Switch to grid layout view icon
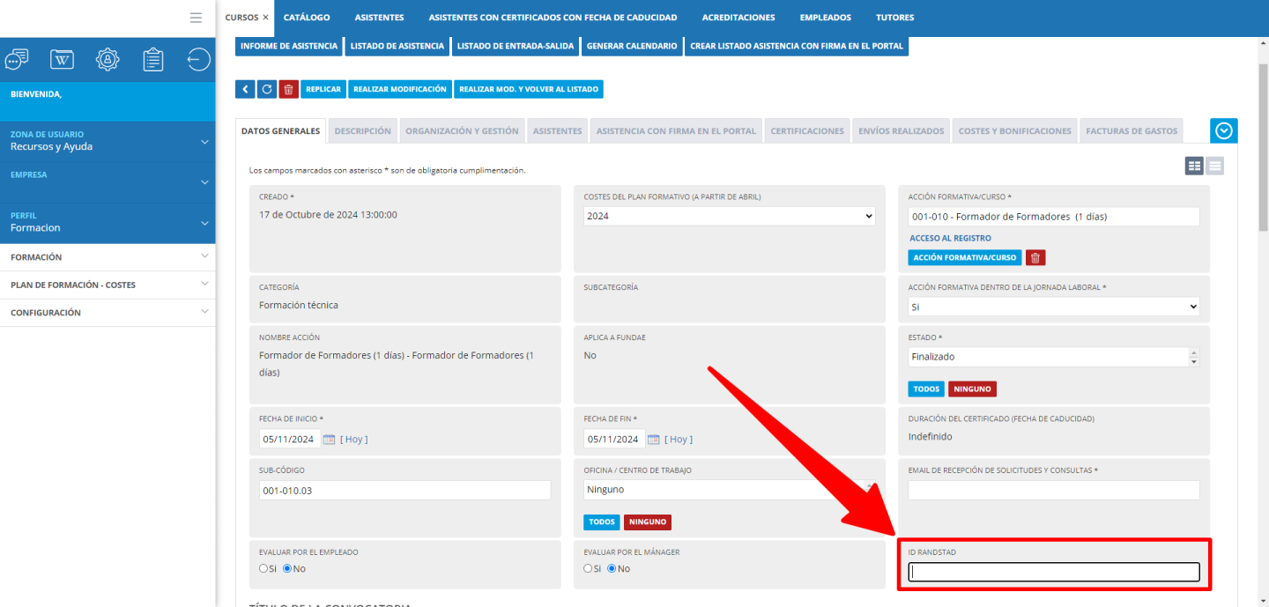This screenshot has width=1269, height=607. pos(1194,166)
